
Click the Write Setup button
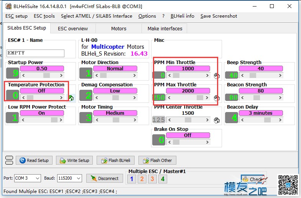[x=74, y=160]
